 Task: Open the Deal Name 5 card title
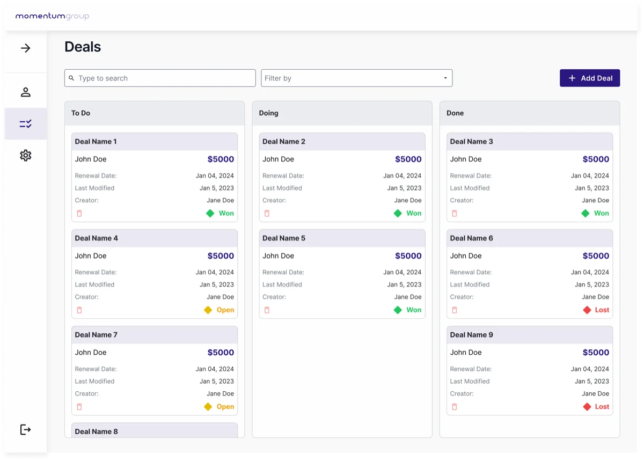[284, 238]
